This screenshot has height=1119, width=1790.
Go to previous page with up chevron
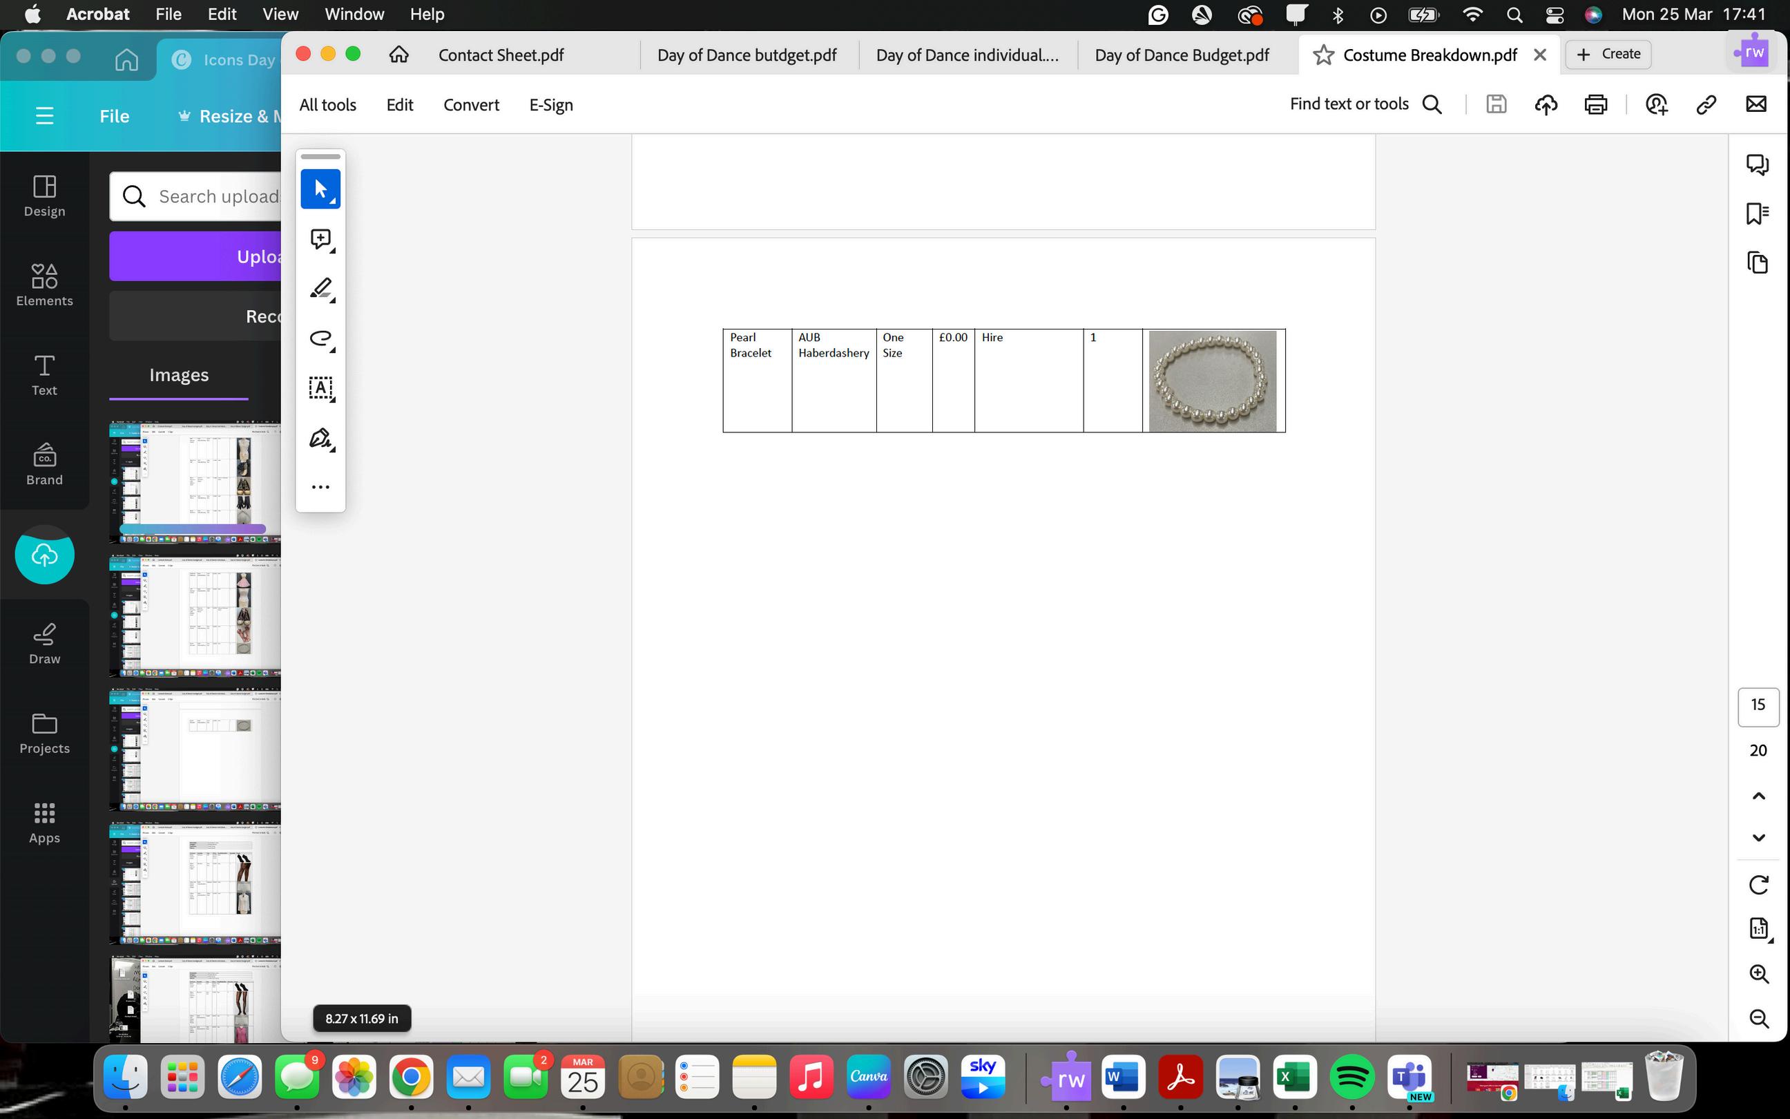[x=1758, y=796]
